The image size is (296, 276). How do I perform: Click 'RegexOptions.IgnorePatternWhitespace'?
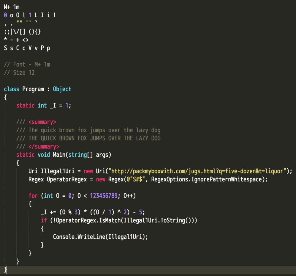point(207,179)
